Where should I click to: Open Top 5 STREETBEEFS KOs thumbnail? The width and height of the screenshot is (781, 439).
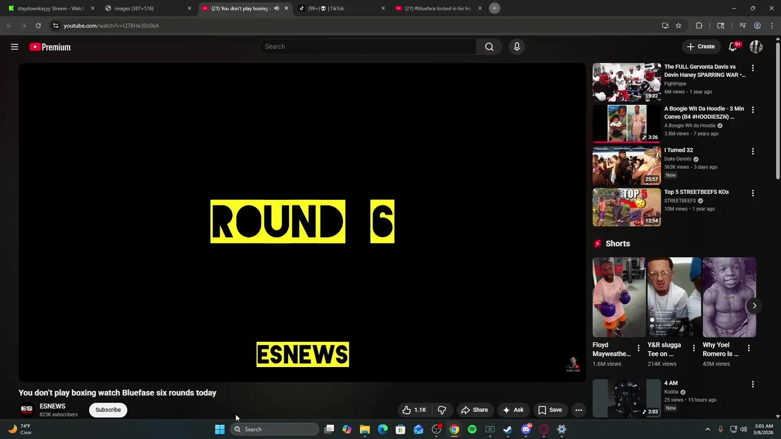pos(627,207)
